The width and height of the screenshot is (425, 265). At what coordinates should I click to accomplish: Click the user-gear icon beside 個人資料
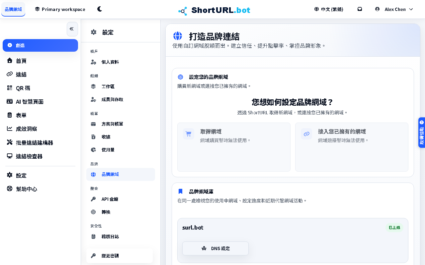(94, 62)
